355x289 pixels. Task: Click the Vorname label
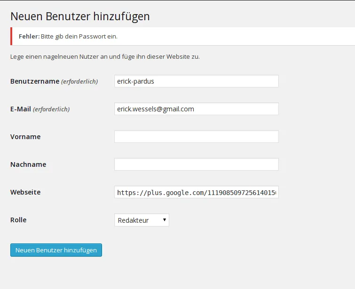(25, 137)
